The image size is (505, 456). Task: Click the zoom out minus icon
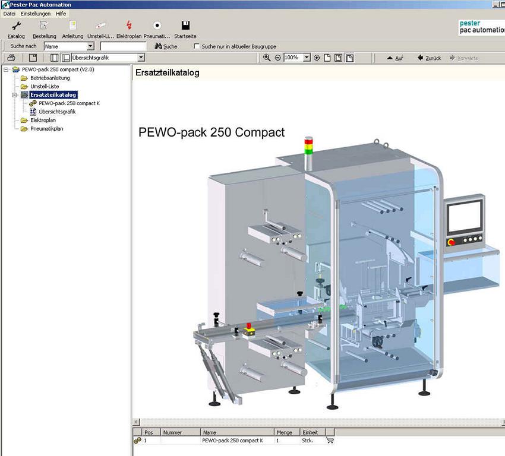(x=277, y=58)
